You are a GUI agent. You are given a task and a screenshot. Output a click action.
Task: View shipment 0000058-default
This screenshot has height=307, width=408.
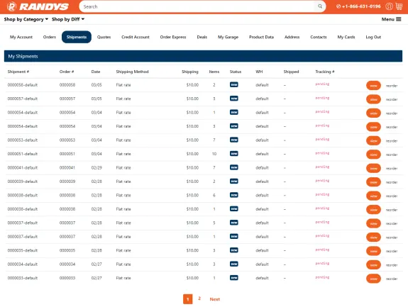(x=373, y=86)
